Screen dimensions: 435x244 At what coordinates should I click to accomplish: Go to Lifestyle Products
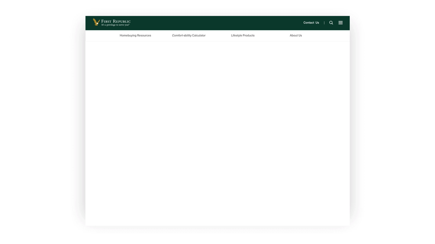click(243, 36)
